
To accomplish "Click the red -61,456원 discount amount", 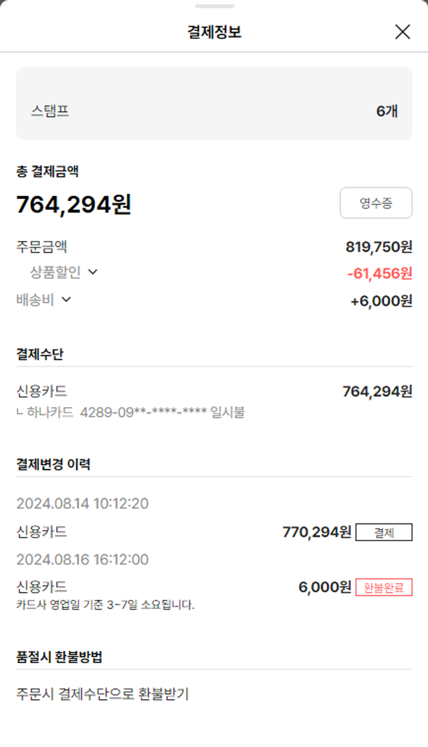I will coord(379,274).
